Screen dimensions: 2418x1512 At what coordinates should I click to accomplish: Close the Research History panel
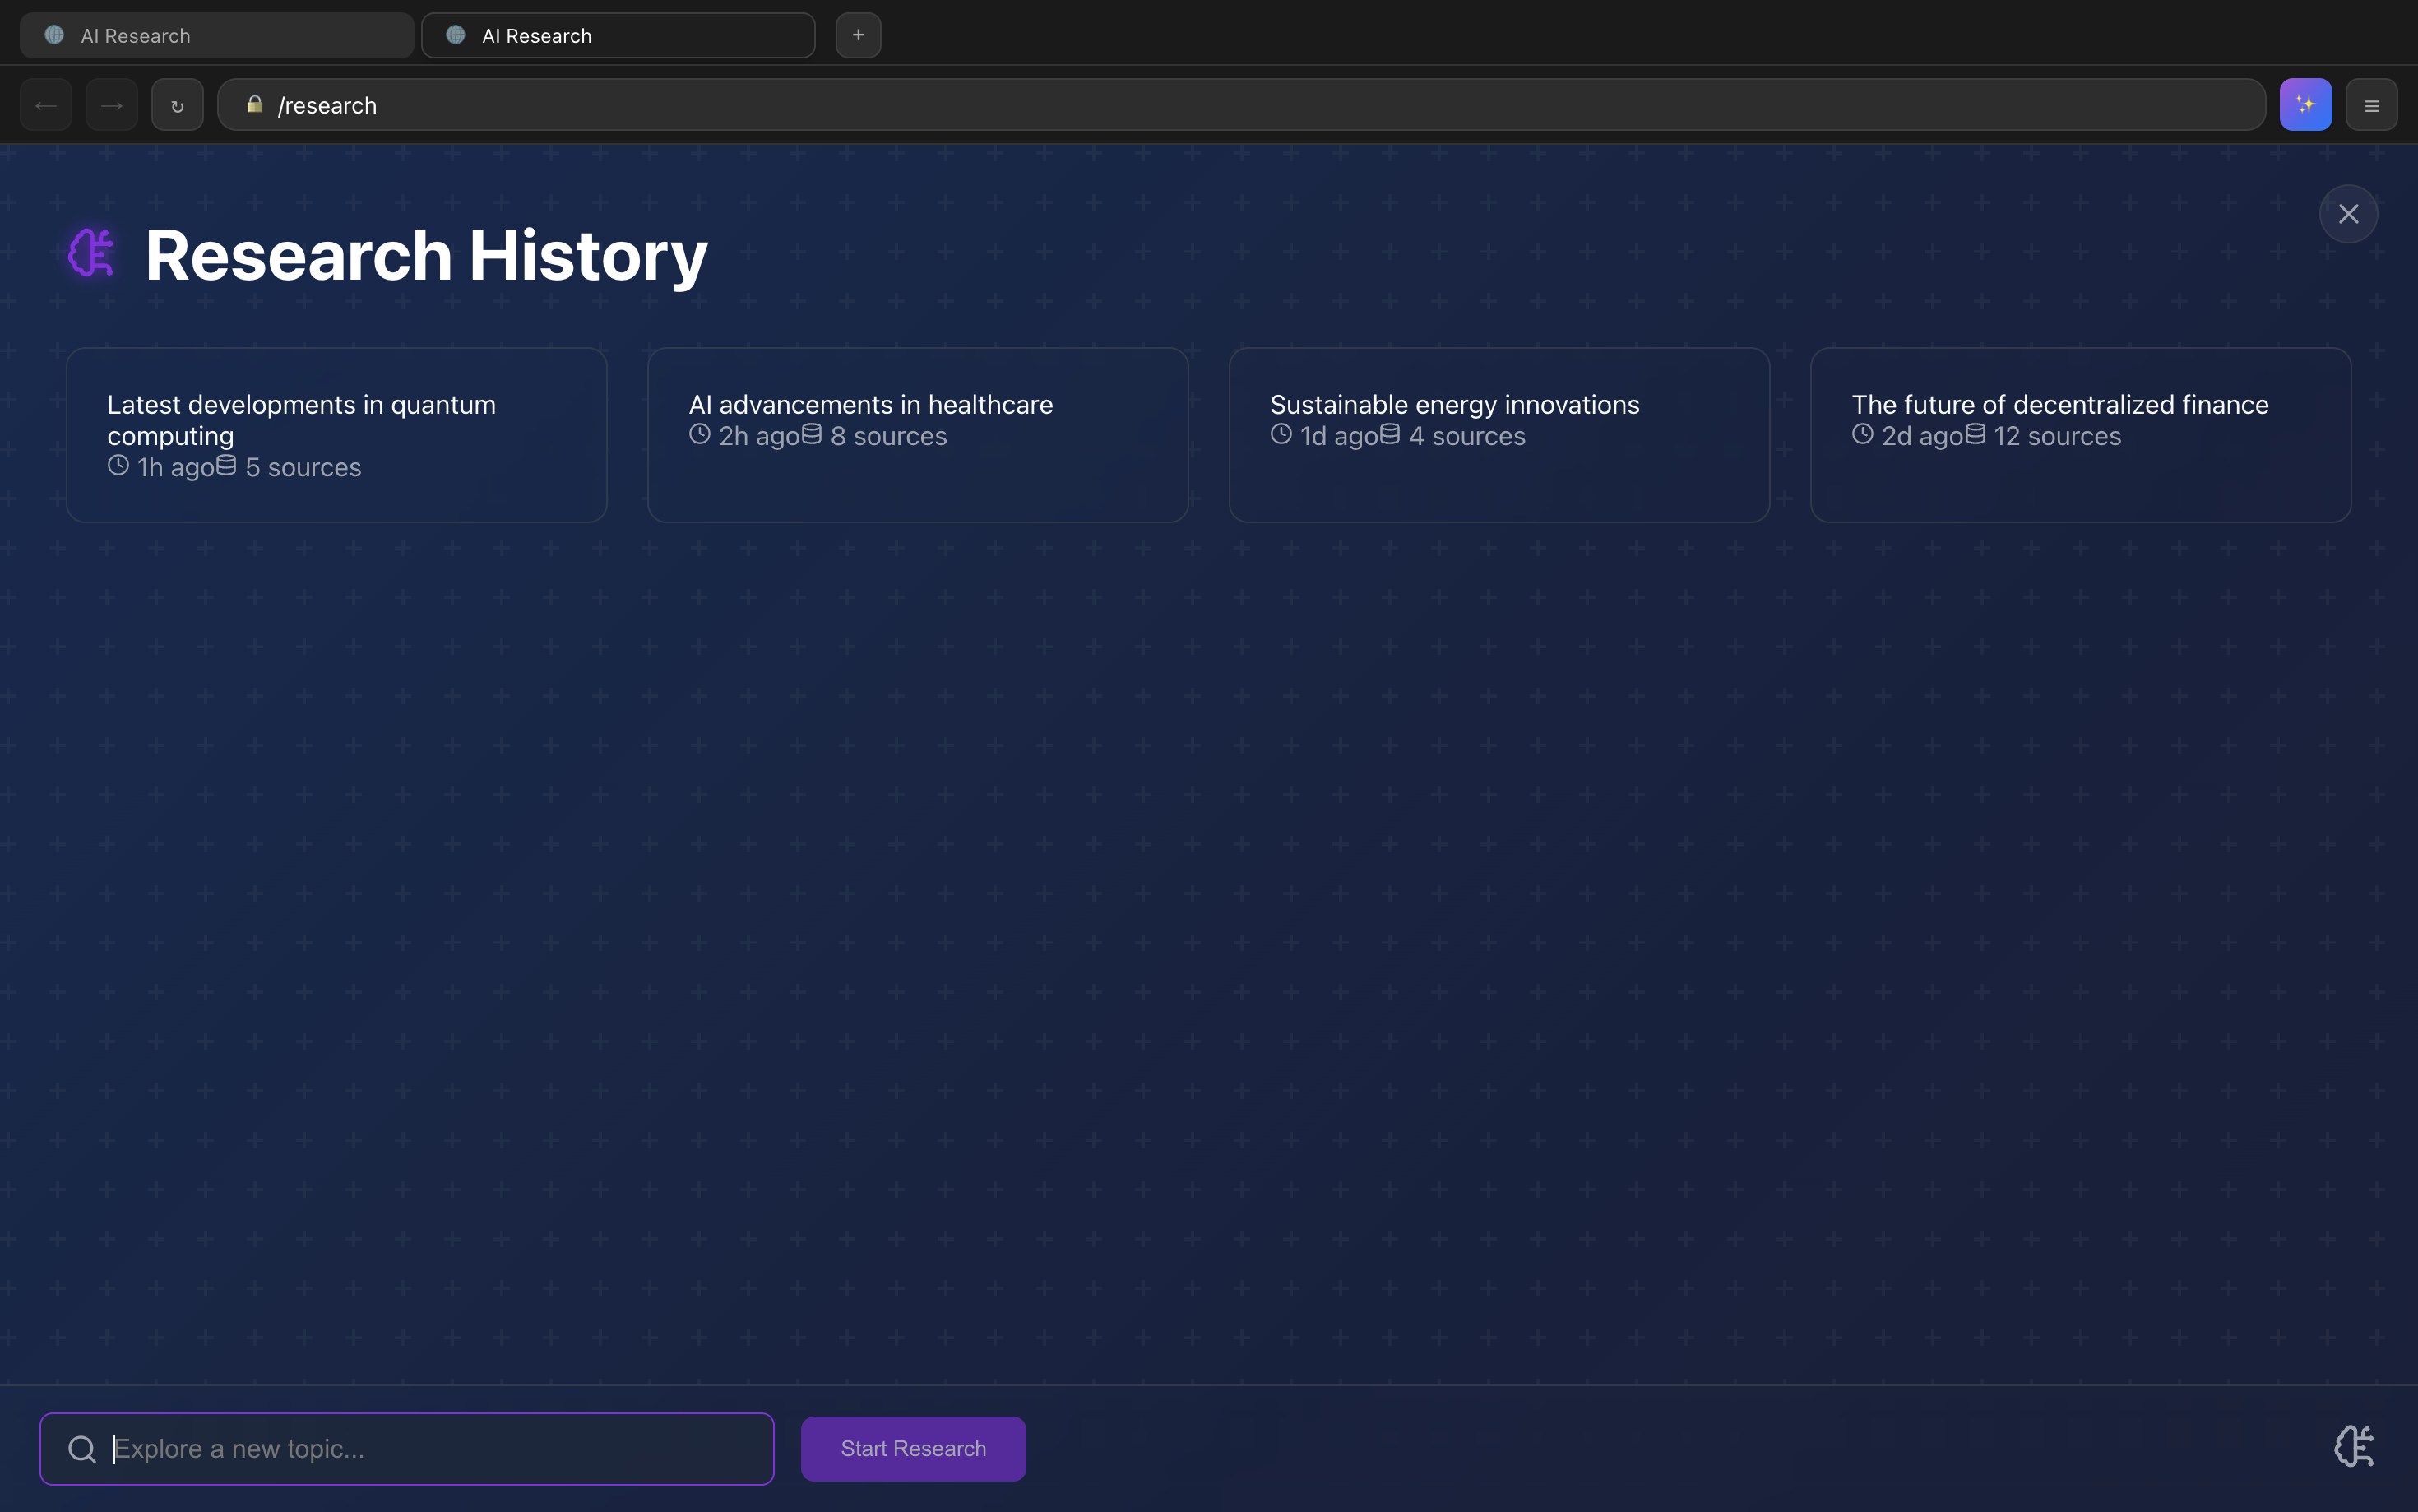pos(2348,214)
